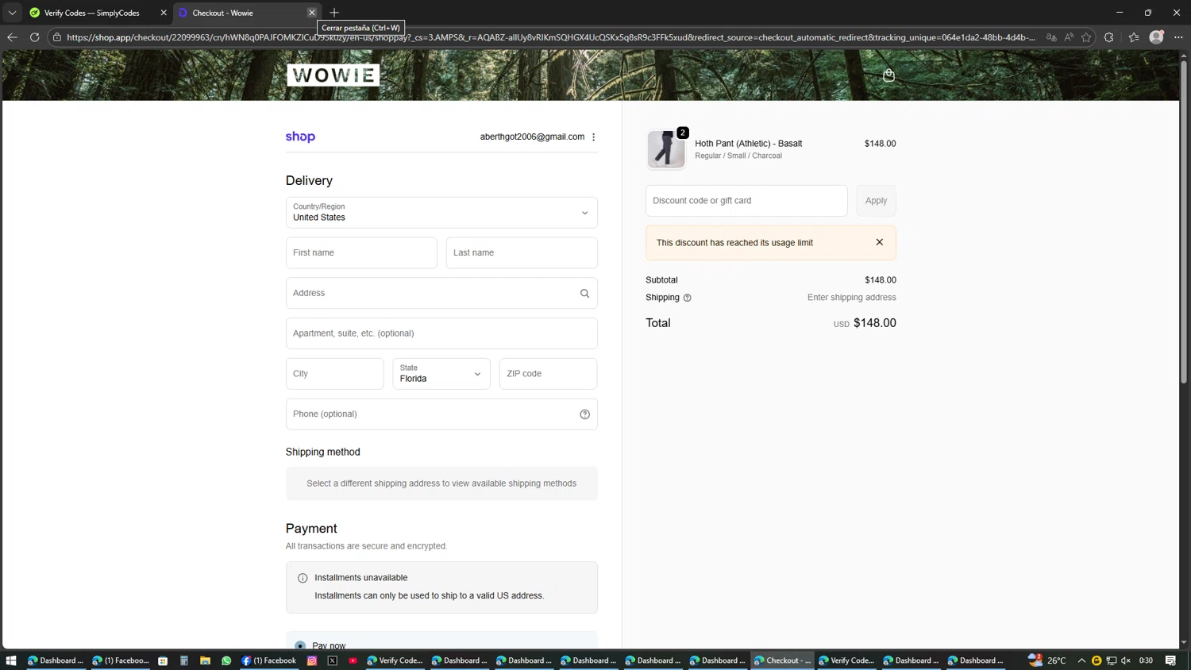Open the account options three-dot menu
1191x670 pixels.
pos(593,137)
